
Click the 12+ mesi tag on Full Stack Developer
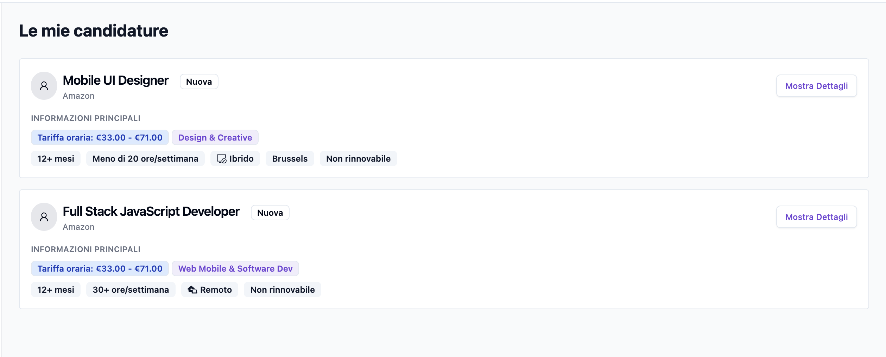[56, 290]
